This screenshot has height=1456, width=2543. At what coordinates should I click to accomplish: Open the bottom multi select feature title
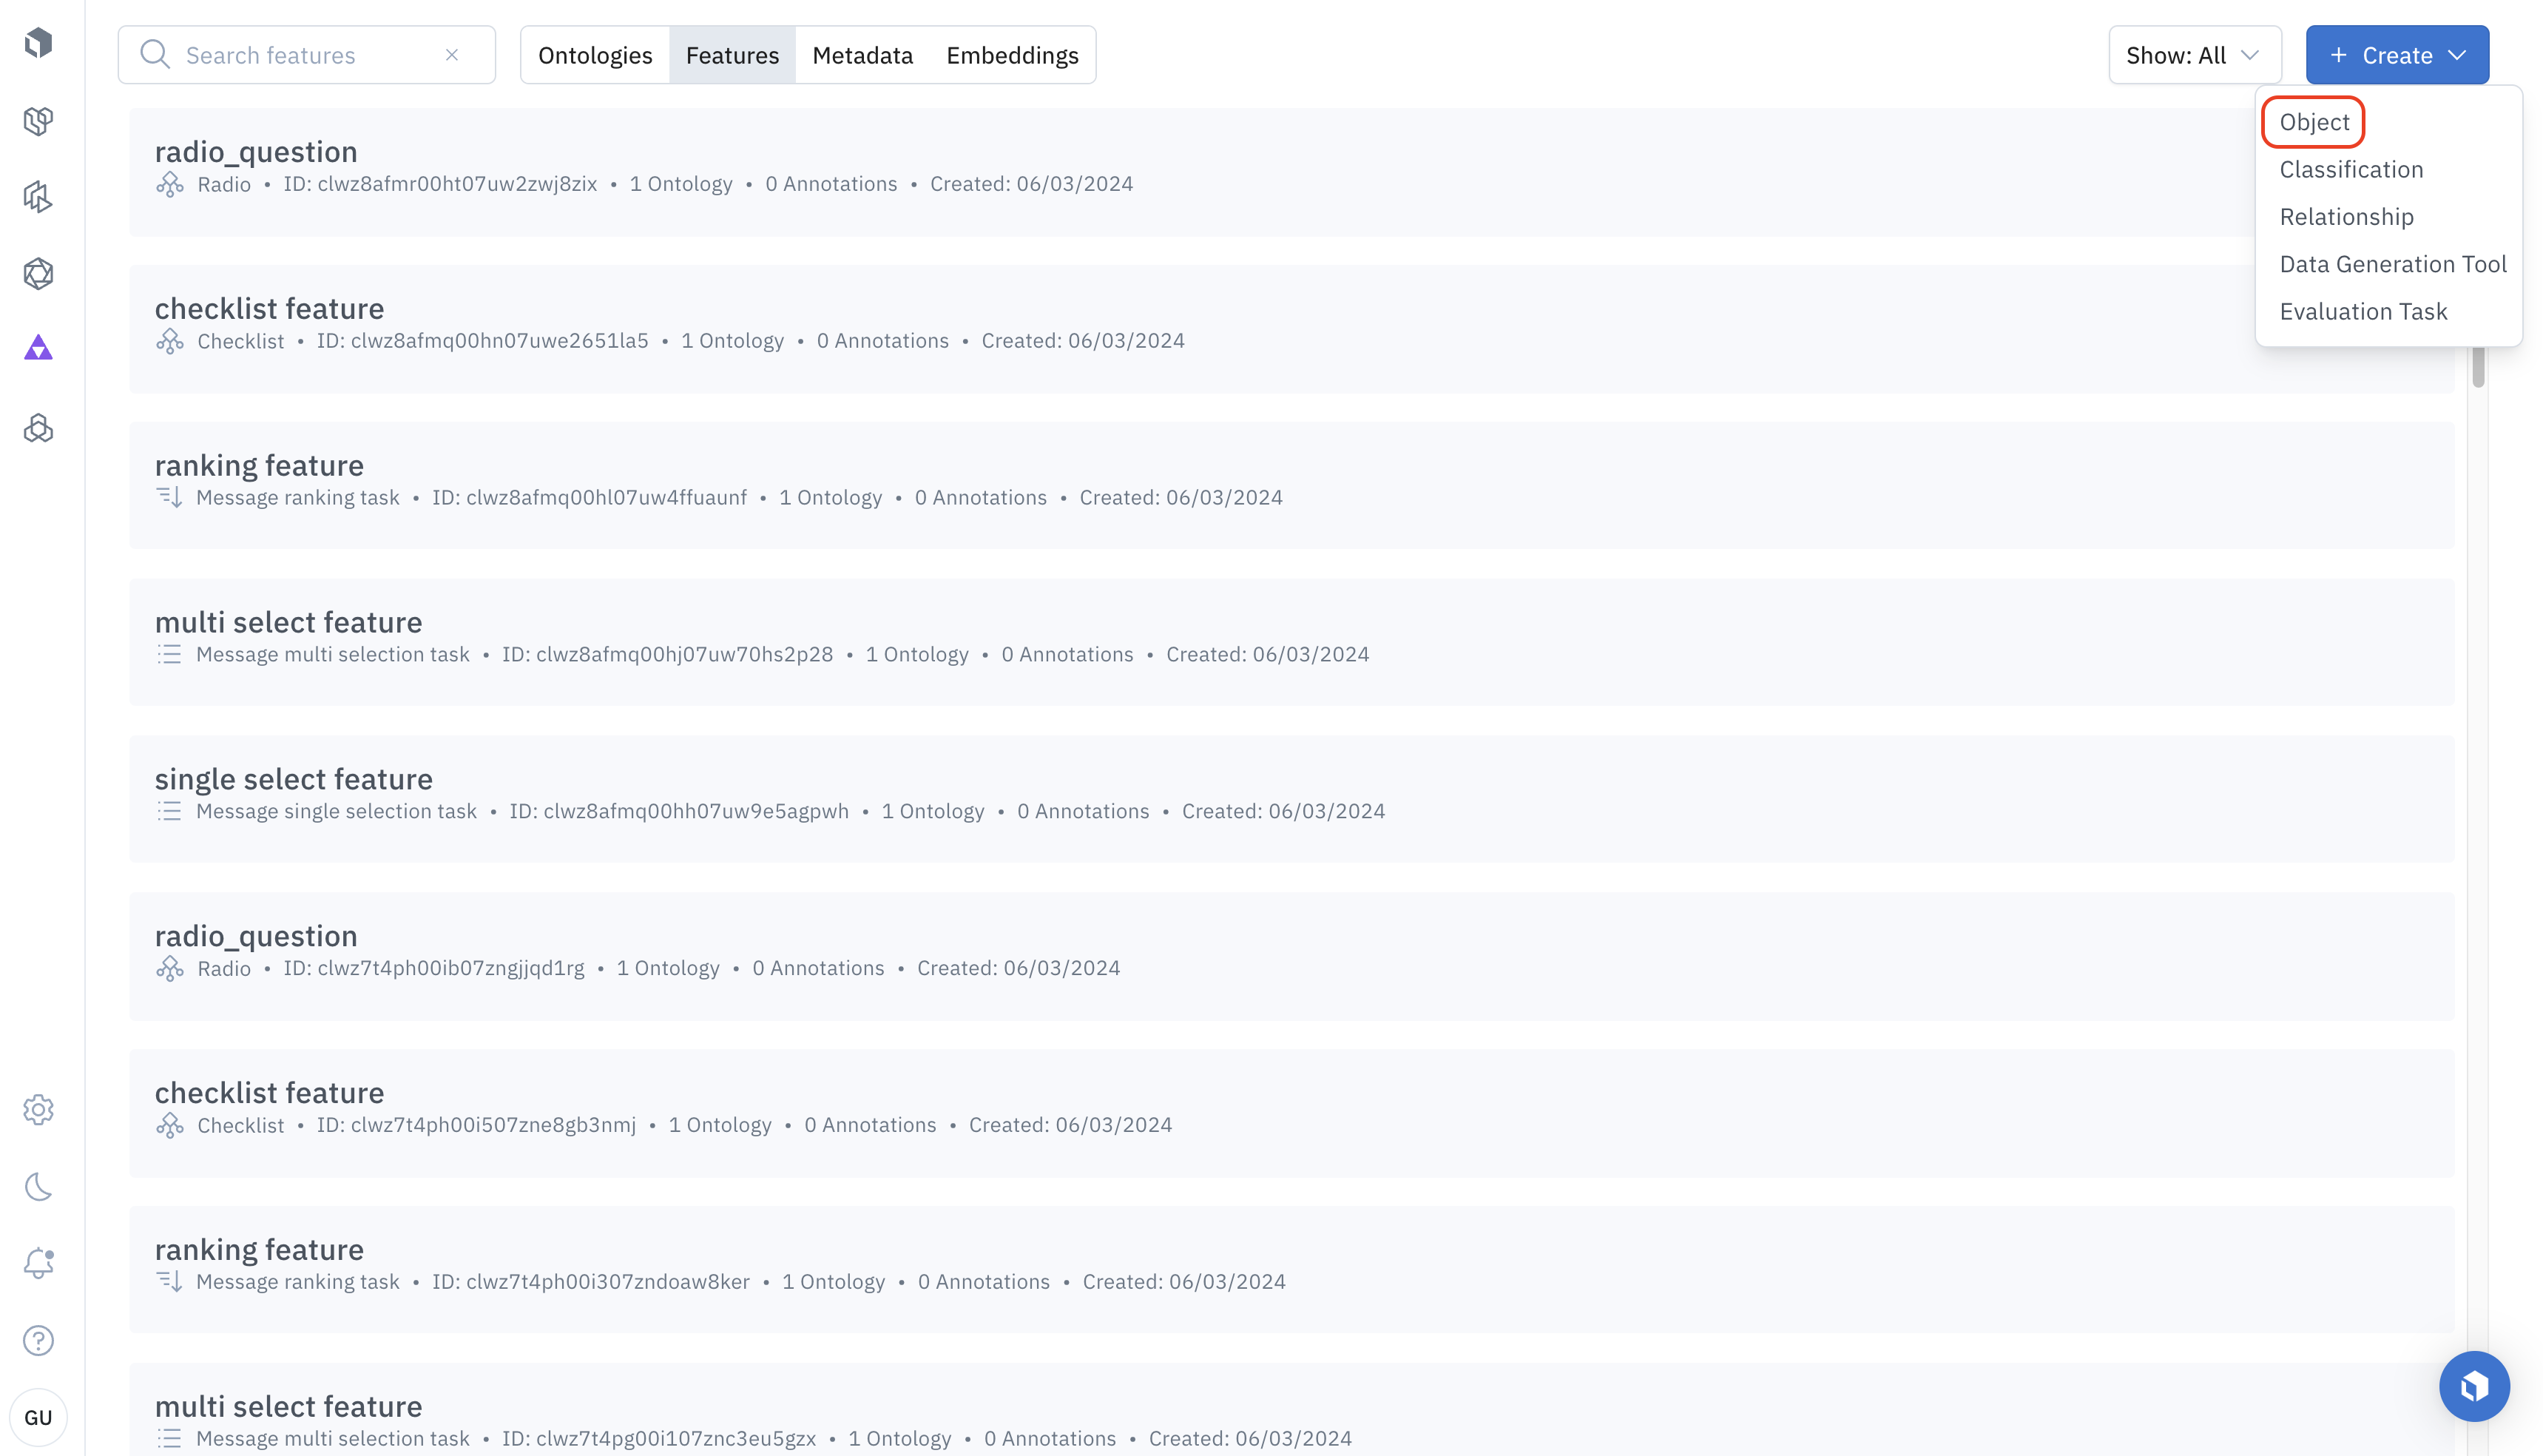tap(288, 1406)
